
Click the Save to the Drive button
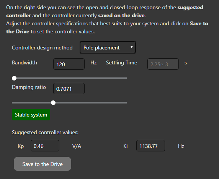pos(42,164)
